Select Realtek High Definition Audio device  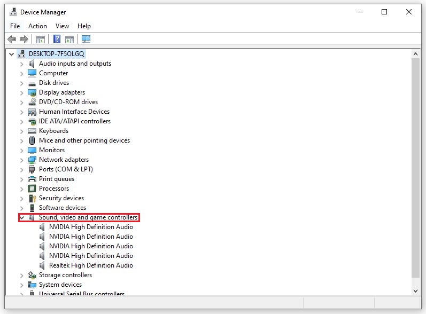(x=91, y=265)
